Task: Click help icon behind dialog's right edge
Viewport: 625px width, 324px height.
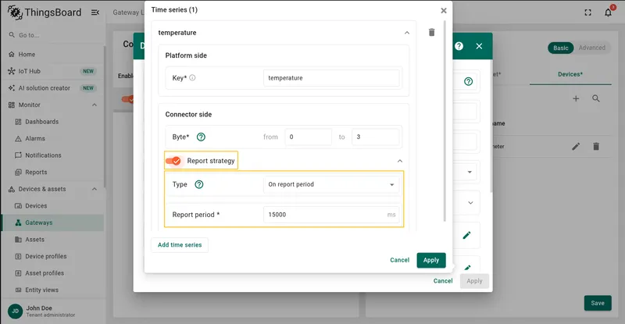Action: click(468, 81)
